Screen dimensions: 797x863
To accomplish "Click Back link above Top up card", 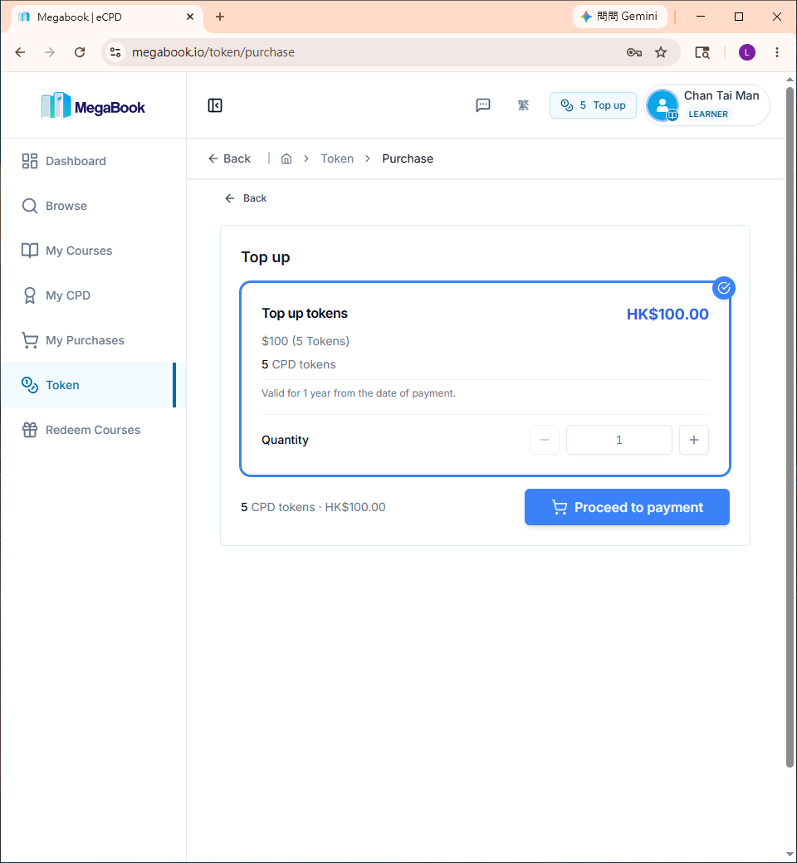I will (x=246, y=198).
